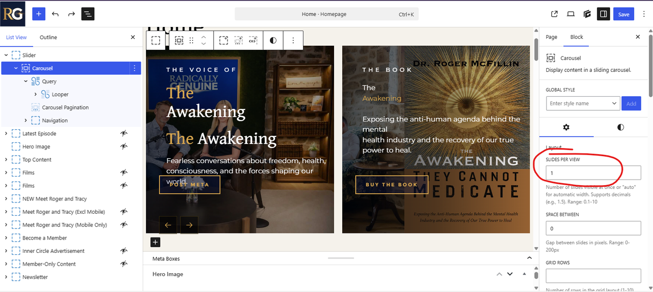The height and width of the screenshot is (292, 653).
Task: Click the carousel previous slide arrow
Action: [x=168, y=225]
